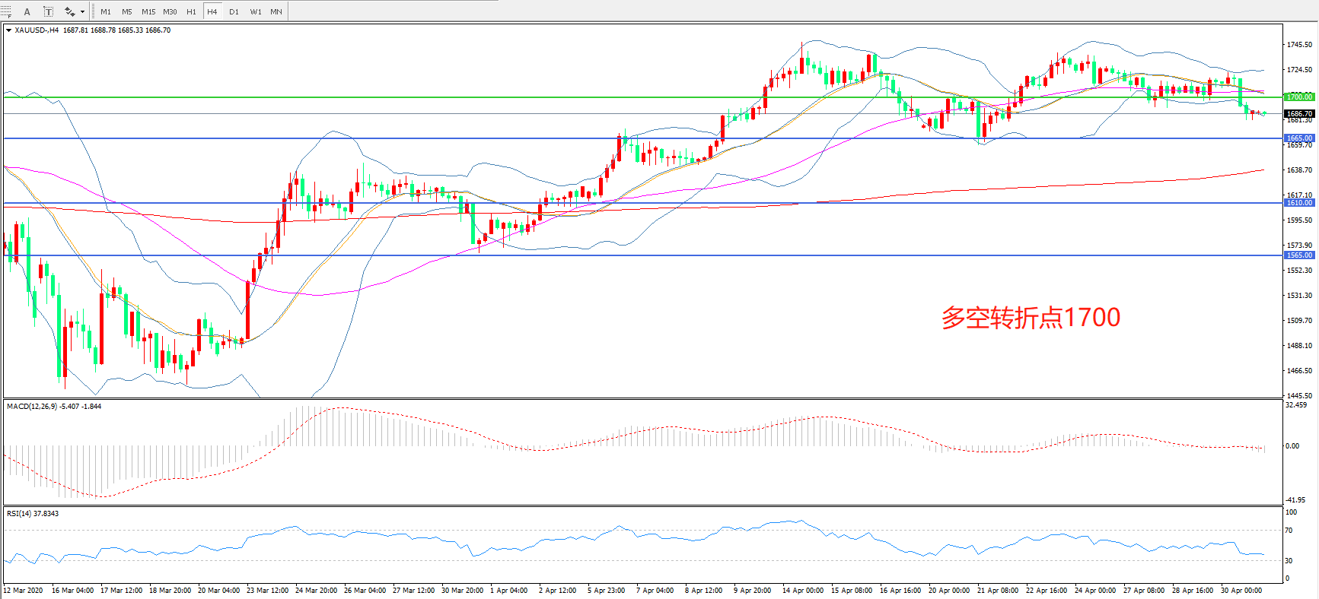Select the red text annotation mentioning 1700

click(x=1031, y=318)
